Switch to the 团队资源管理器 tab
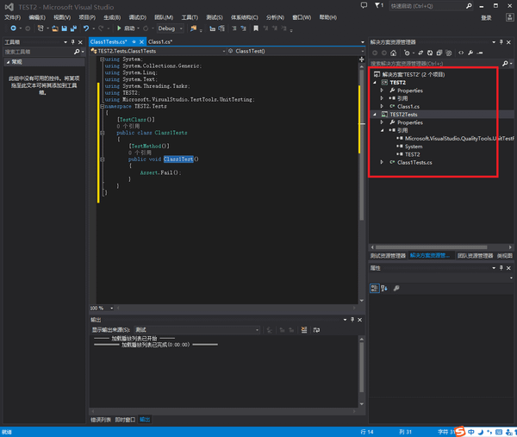The height and width of the screenshot is (437, 517). (475, 256)
